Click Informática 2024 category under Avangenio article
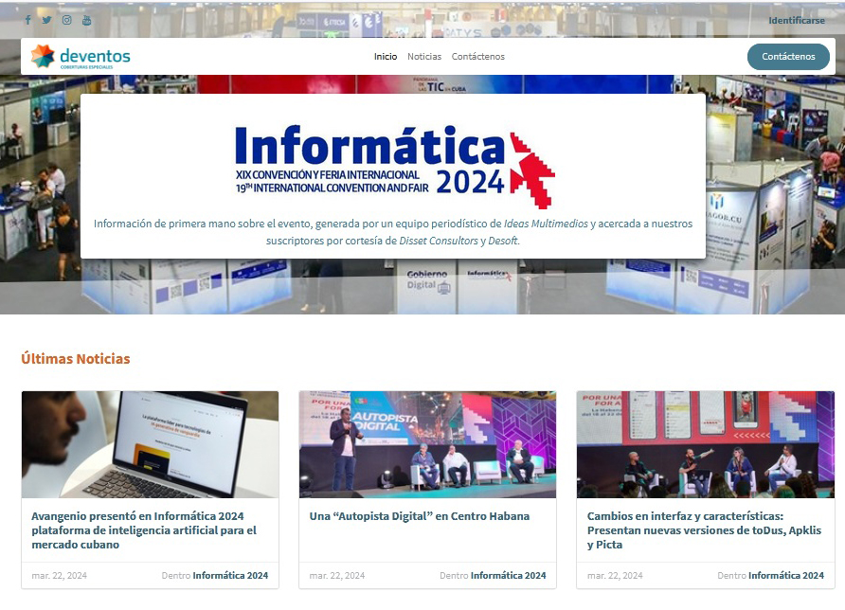 pyautogui.click(x=230, y=576)
